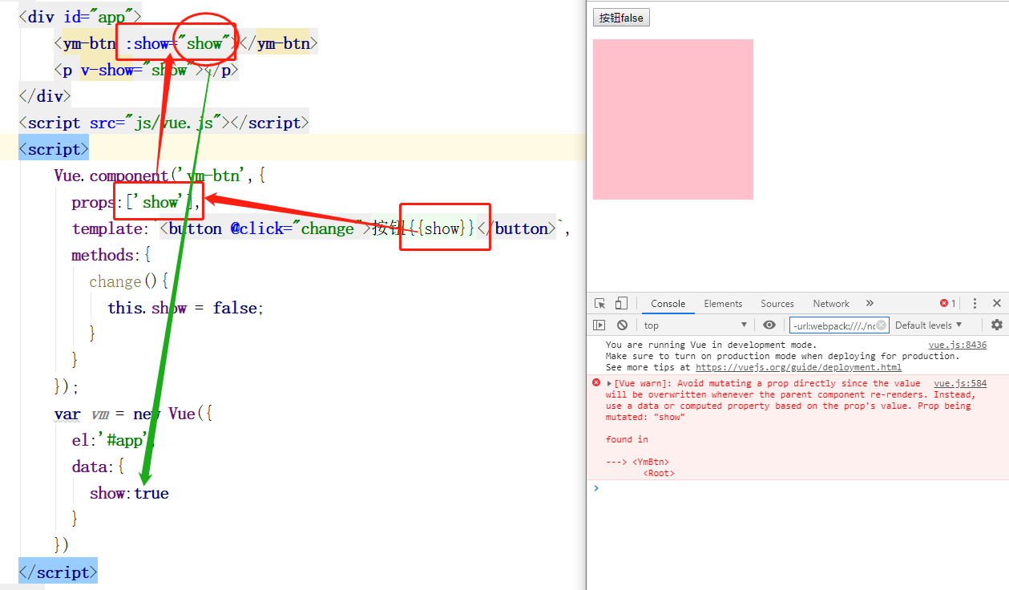Expand the Vue warn message triangle

[x=609, y=384]
